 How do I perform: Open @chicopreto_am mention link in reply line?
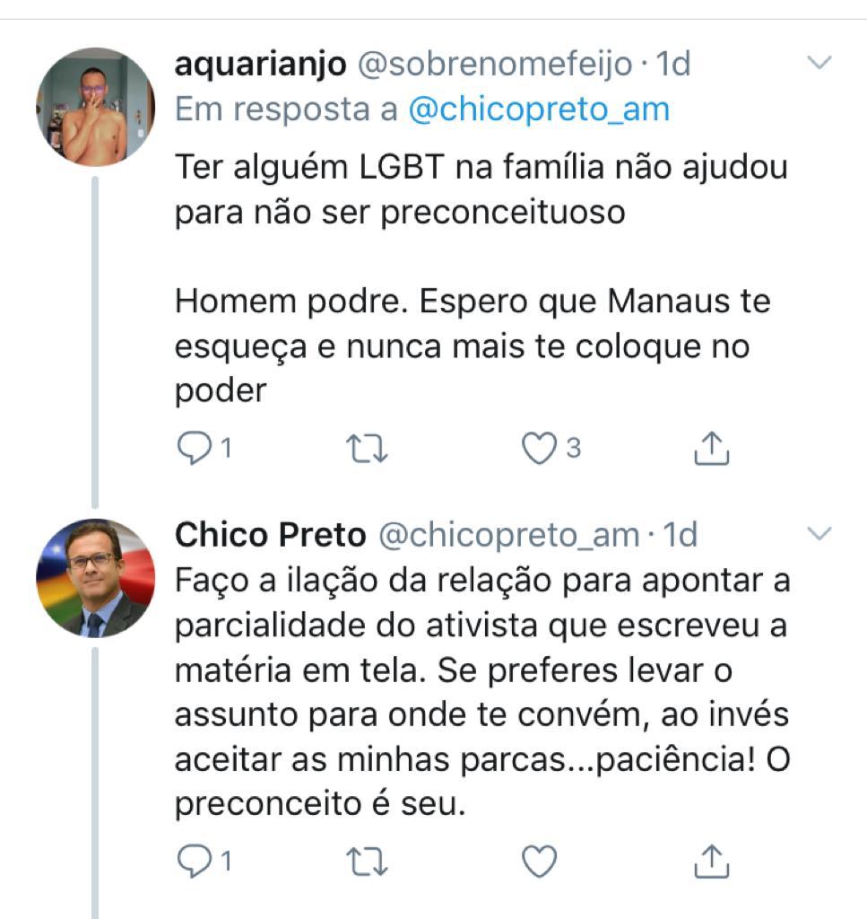click(x=539, y=109)
